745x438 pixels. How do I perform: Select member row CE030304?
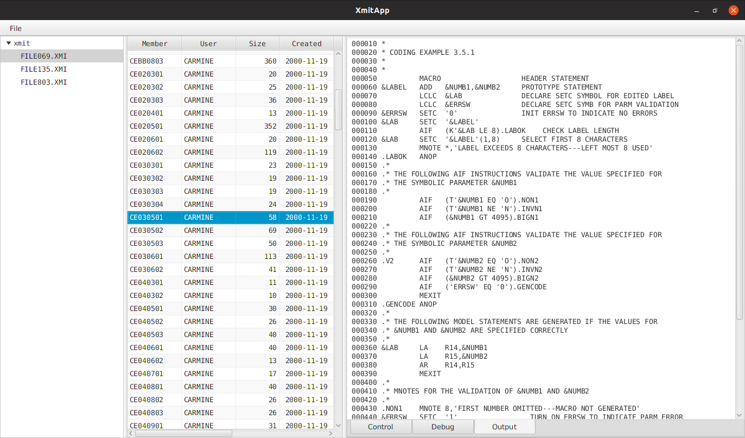231,204
